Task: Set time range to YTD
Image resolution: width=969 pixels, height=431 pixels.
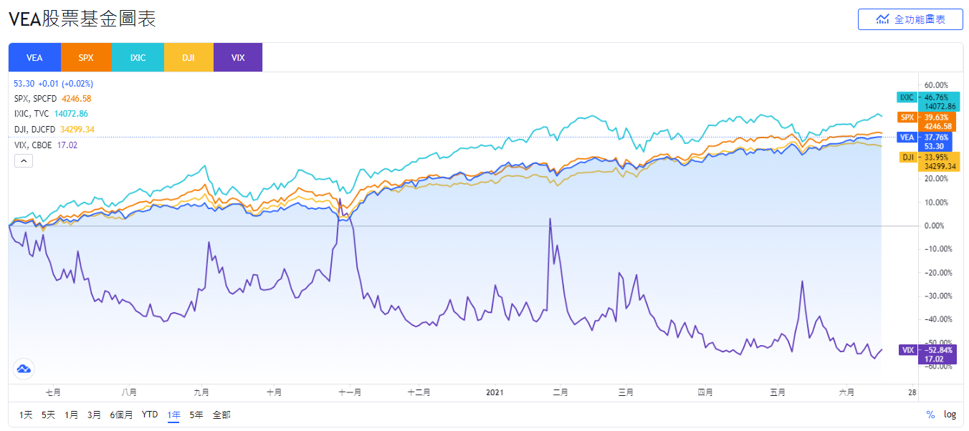Action: (x=149, y=415)
